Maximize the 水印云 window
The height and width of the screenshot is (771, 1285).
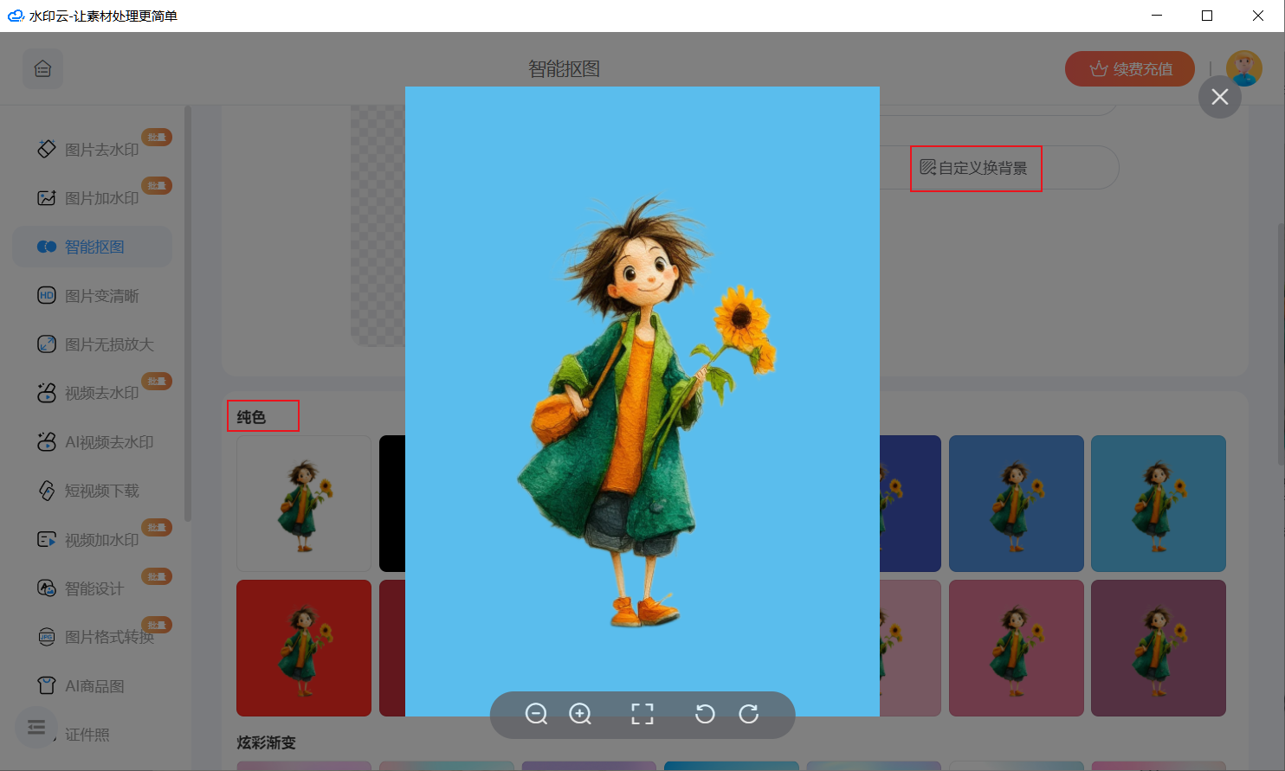tap(1207, 16)
